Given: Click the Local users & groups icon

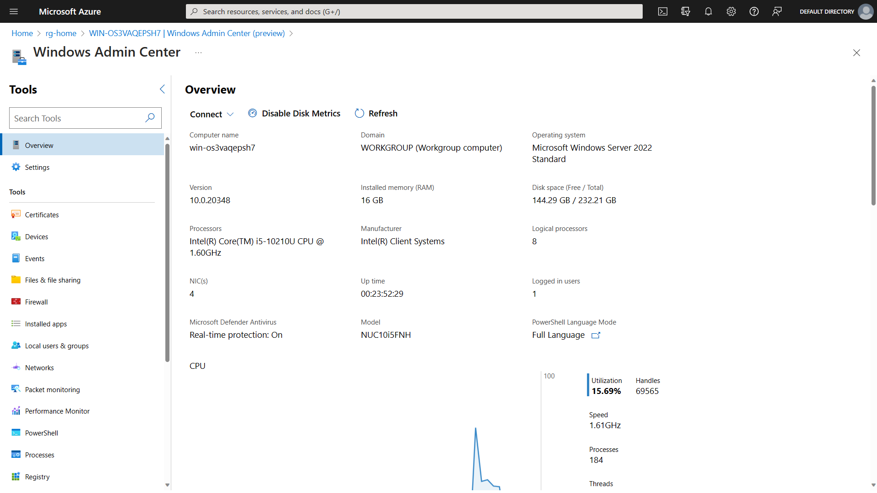Looking at the screenshot, I should click(16, 346).
